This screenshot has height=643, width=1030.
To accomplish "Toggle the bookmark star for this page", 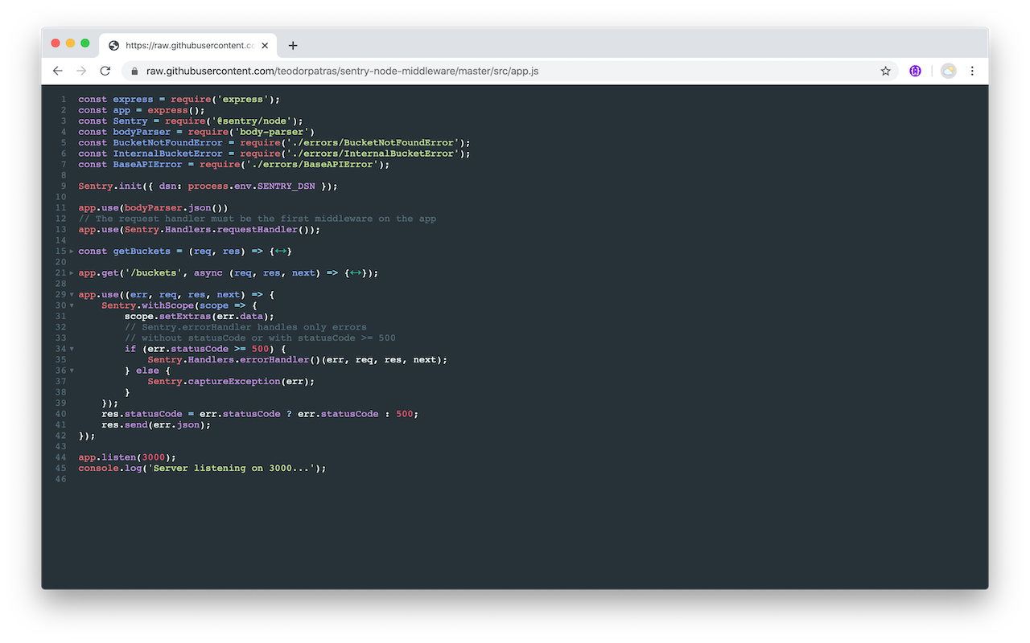I will [885, 71].
